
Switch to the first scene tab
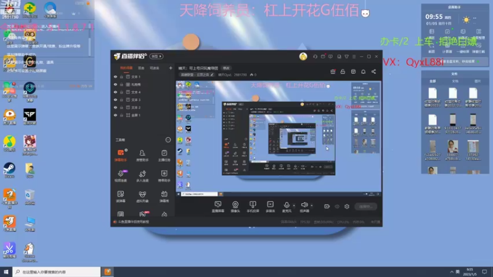[x=126, y=68]
